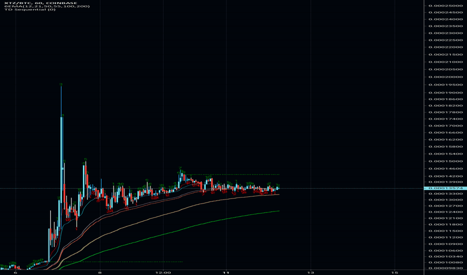Click the date label 8 on time axis

[x=100, y=272]
